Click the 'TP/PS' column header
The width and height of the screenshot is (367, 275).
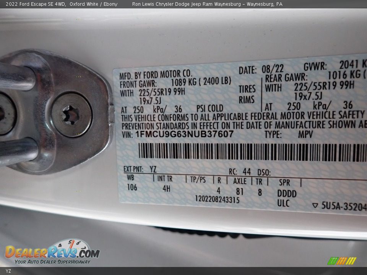tap(198, 180)
